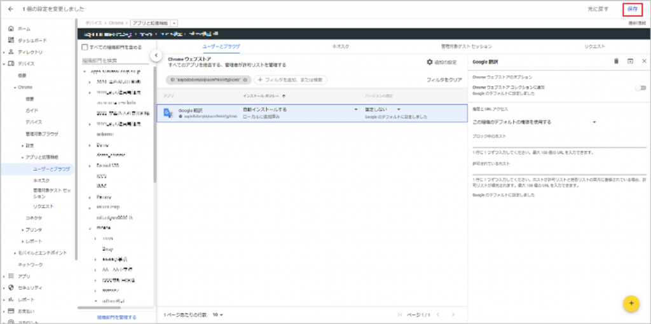The width and height of the screenshot is (651, 324).
Task: Click the next page arrow
Action: coord(453,315)
